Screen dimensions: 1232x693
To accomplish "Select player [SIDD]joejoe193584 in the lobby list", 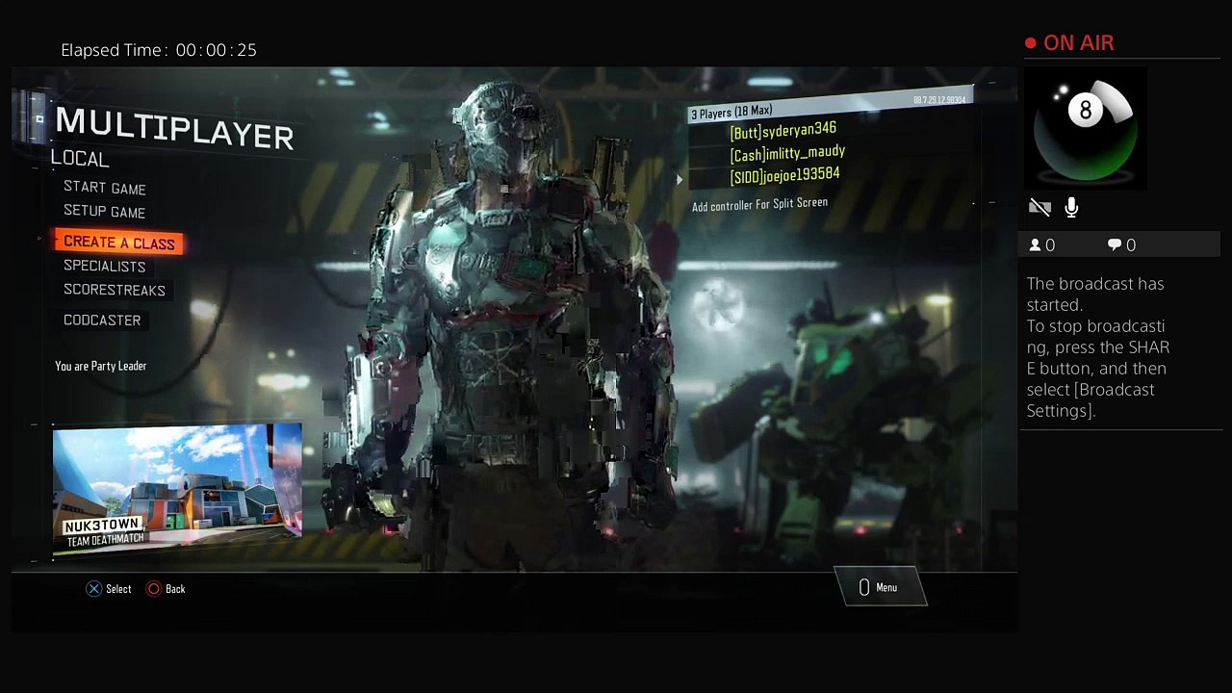I will coord(784,175).
